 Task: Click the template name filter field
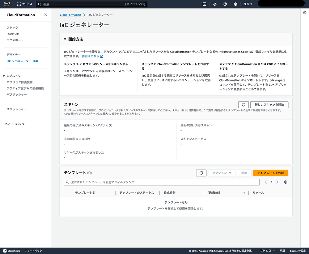coord(162,182)
